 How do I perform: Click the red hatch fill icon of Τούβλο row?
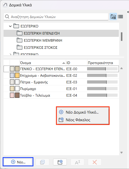[x=12, y=95]
